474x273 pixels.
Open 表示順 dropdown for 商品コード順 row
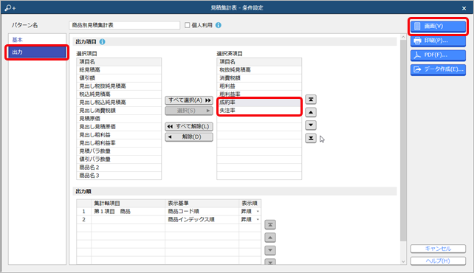click(258, 212)
